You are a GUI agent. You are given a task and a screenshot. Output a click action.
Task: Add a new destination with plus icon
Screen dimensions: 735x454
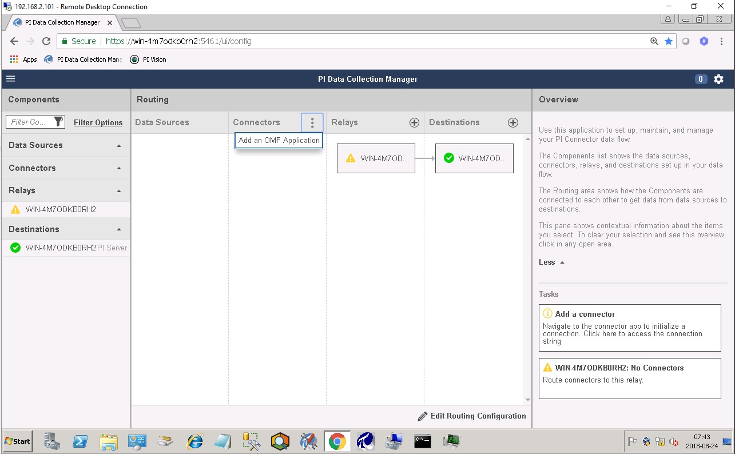point(513,122)
